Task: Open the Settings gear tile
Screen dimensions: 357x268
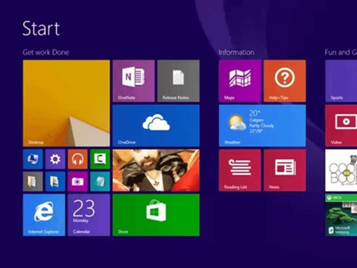Action: 55,159
